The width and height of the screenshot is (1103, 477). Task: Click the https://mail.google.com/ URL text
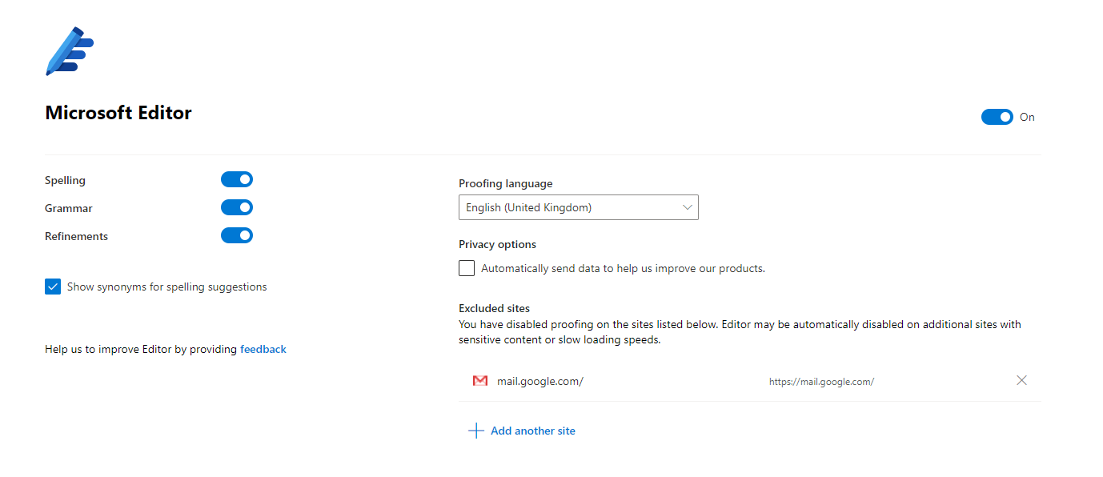[x=821, y=382]
